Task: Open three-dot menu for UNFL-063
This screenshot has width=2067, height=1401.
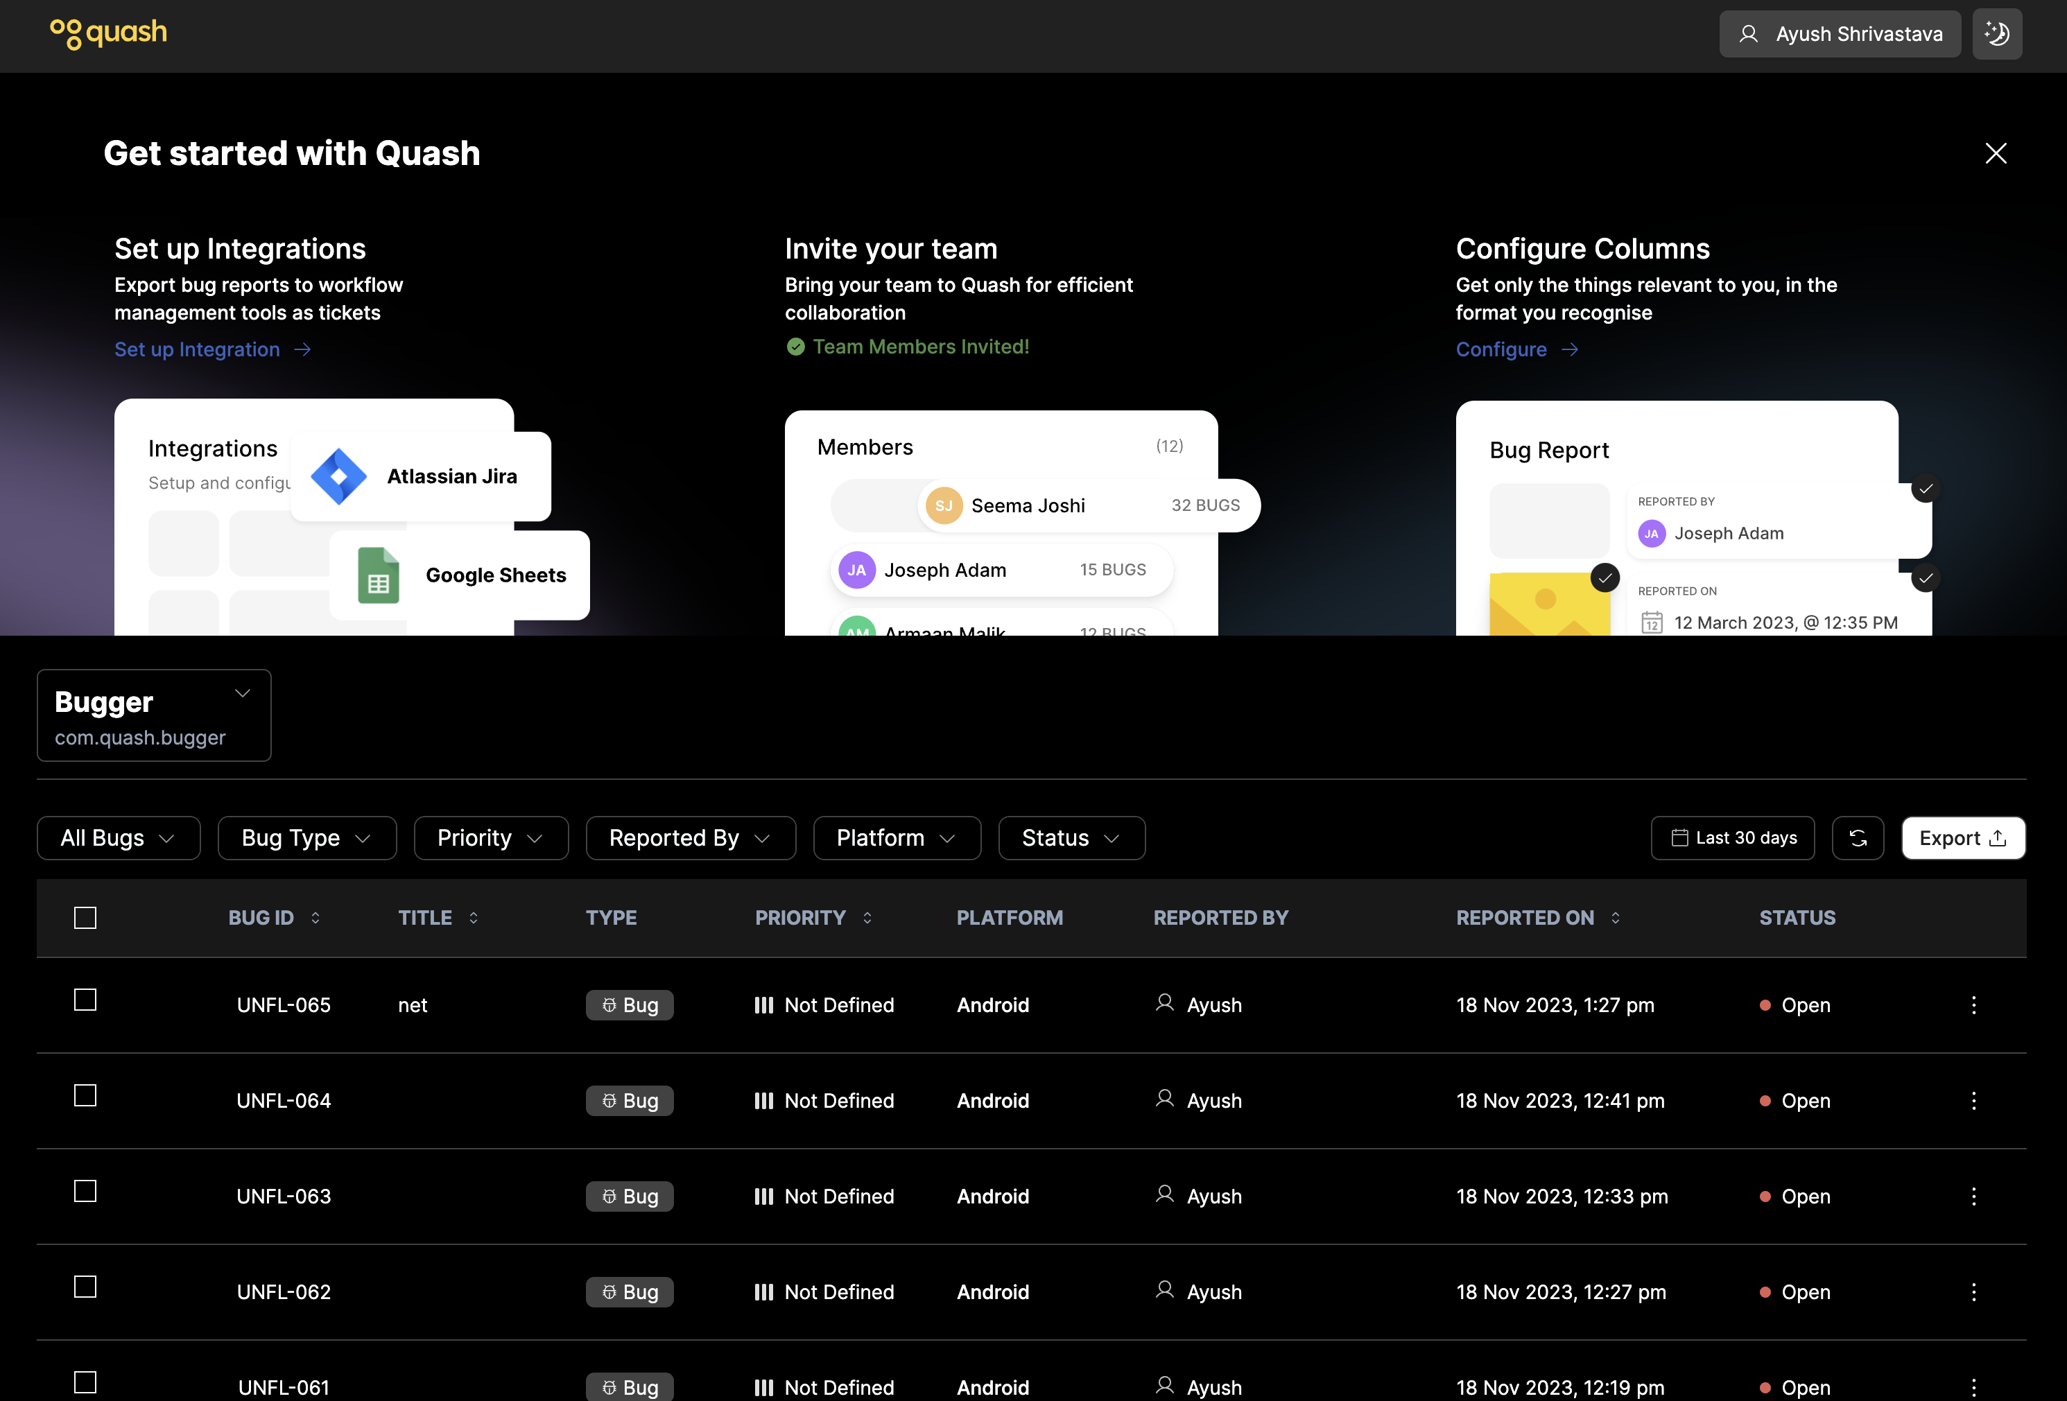Action: 1973,1196
